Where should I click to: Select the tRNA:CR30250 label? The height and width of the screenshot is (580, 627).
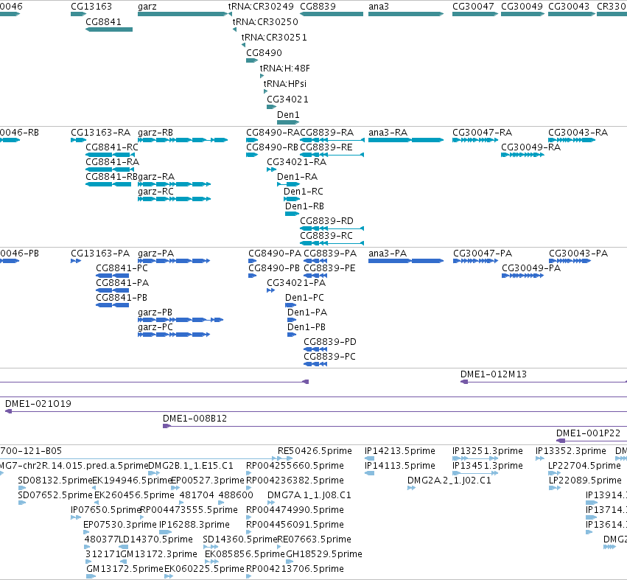coord(265,21)
